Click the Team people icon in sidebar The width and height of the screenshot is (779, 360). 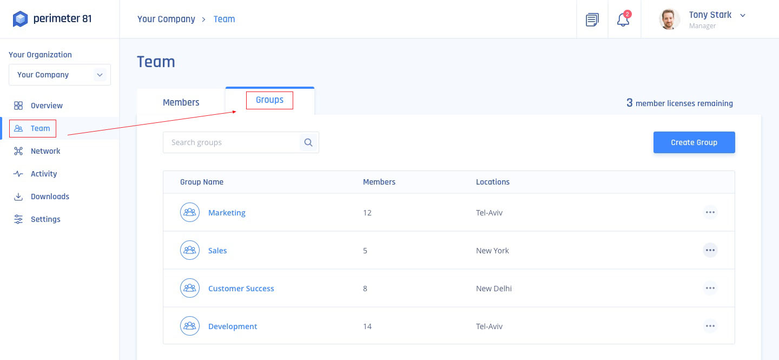pos(18,128)
